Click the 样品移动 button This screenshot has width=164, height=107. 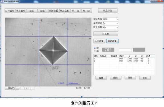coord(108,11)
